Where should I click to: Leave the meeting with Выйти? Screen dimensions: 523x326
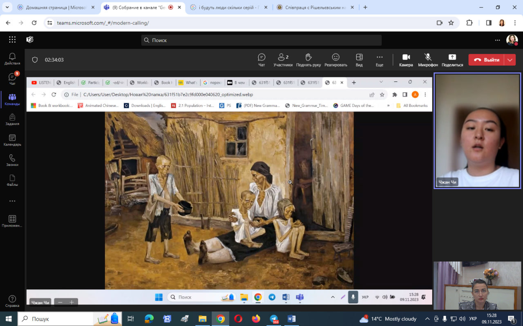486,60
